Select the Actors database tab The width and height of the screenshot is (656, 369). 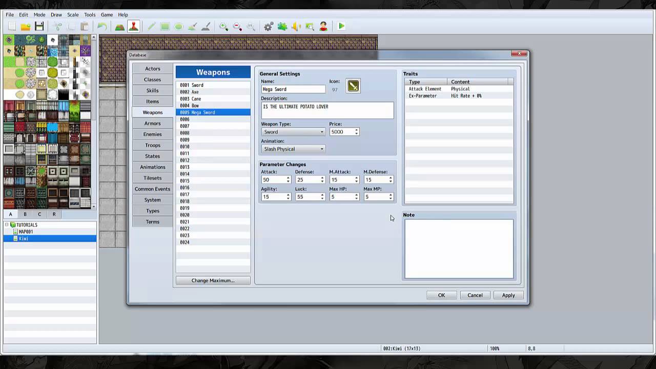coord(152,69)
